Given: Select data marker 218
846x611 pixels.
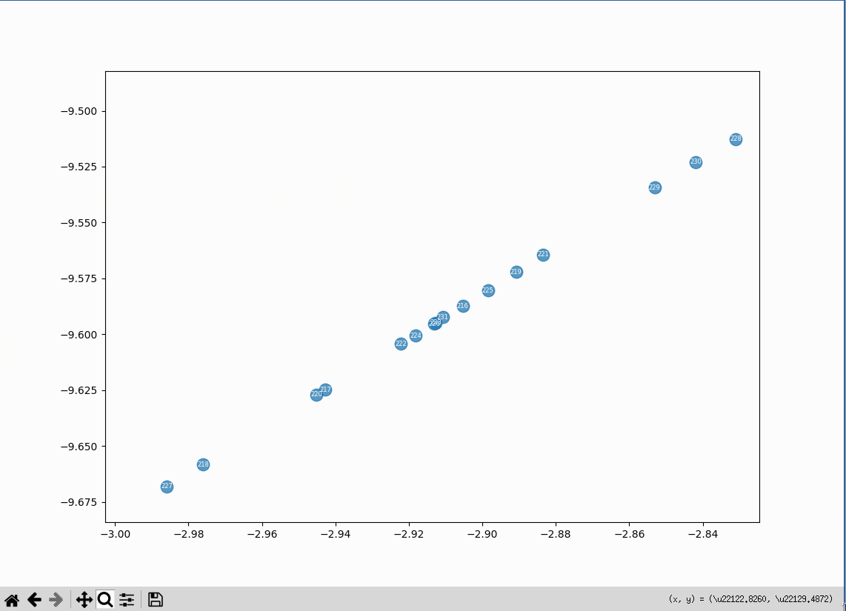Looking at the screenshot, I should 201,464.
